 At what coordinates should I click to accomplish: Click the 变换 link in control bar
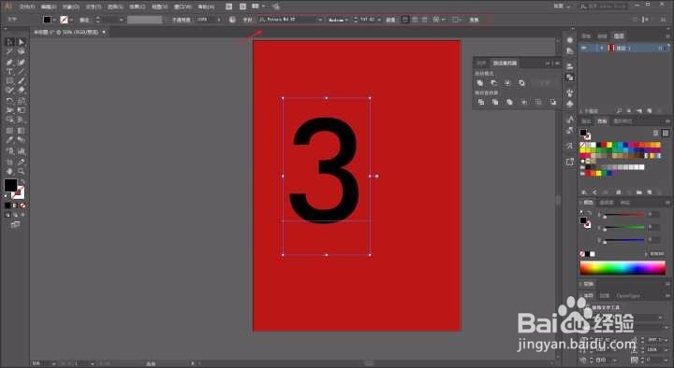coord(474,20)
